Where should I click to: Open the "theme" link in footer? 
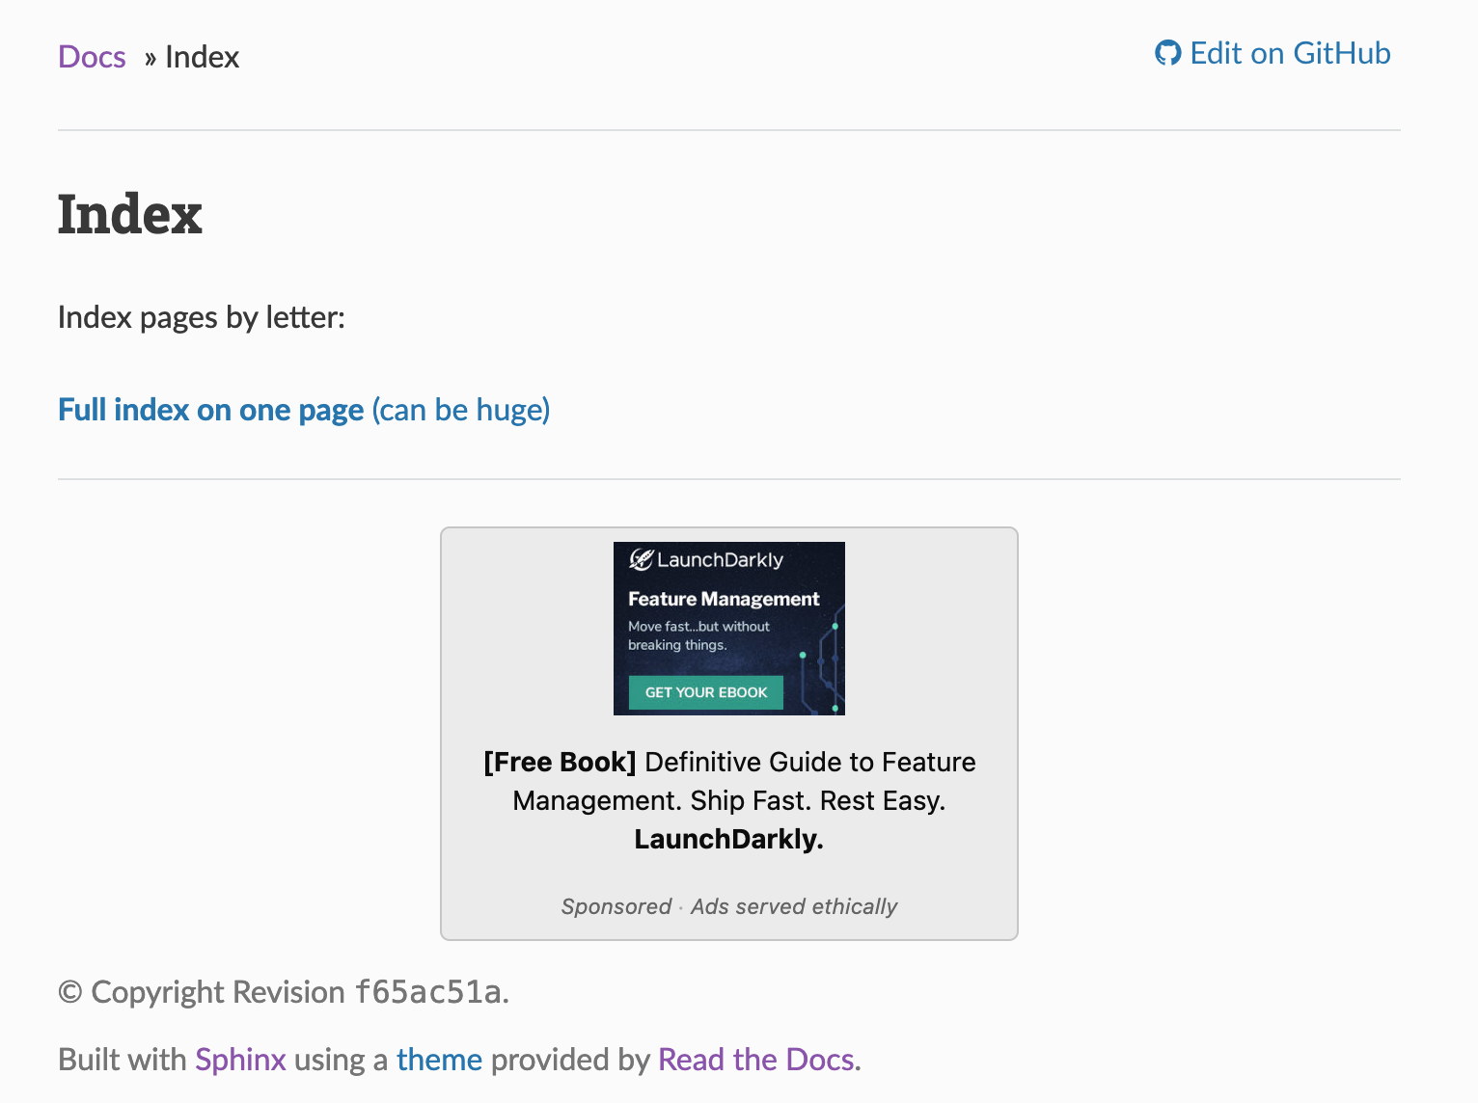tap(439, 1060)
